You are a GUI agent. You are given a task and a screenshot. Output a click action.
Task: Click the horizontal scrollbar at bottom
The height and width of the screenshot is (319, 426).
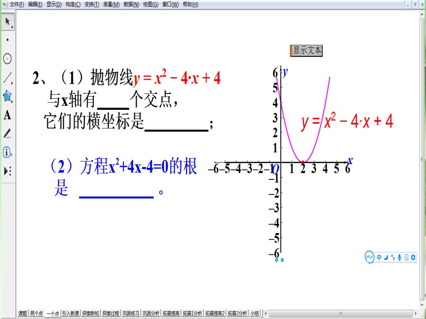341,314
